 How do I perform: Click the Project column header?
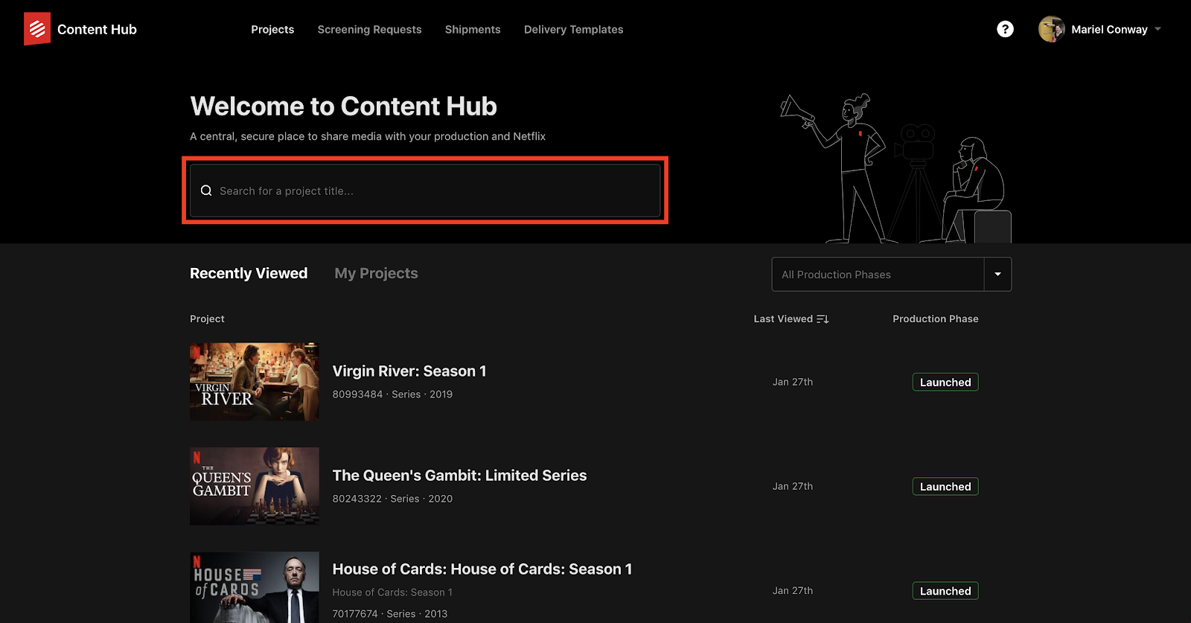(x=207, y=319)
